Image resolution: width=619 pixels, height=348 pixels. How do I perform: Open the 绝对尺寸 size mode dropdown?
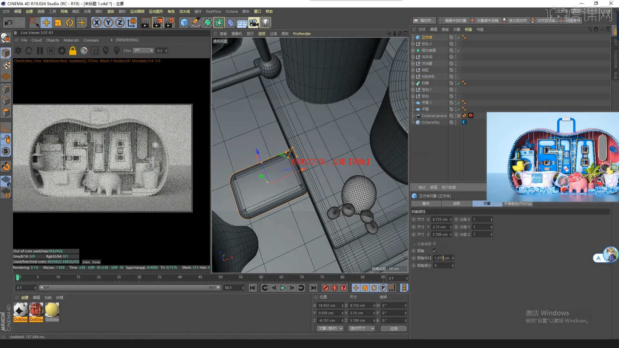pyautogui.click(x=362, y=328)
